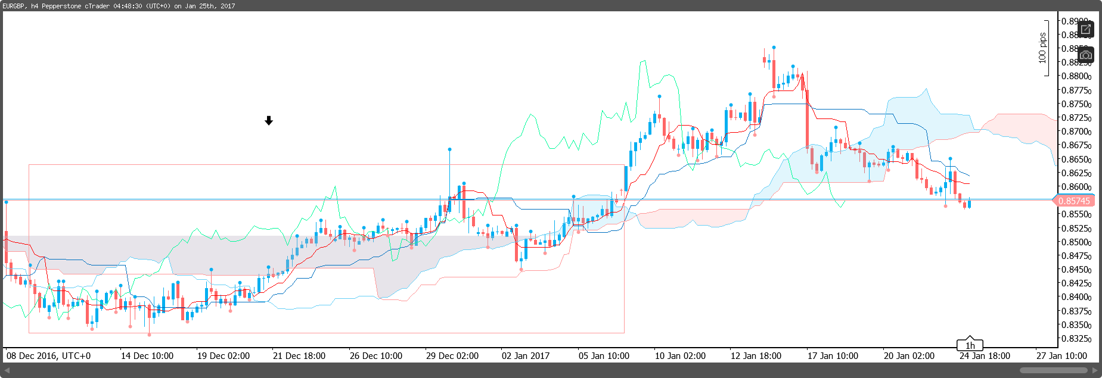Click the 29 Dec 02:00 time label
The height and width of the screenshot is (378, 1102).
452,356
